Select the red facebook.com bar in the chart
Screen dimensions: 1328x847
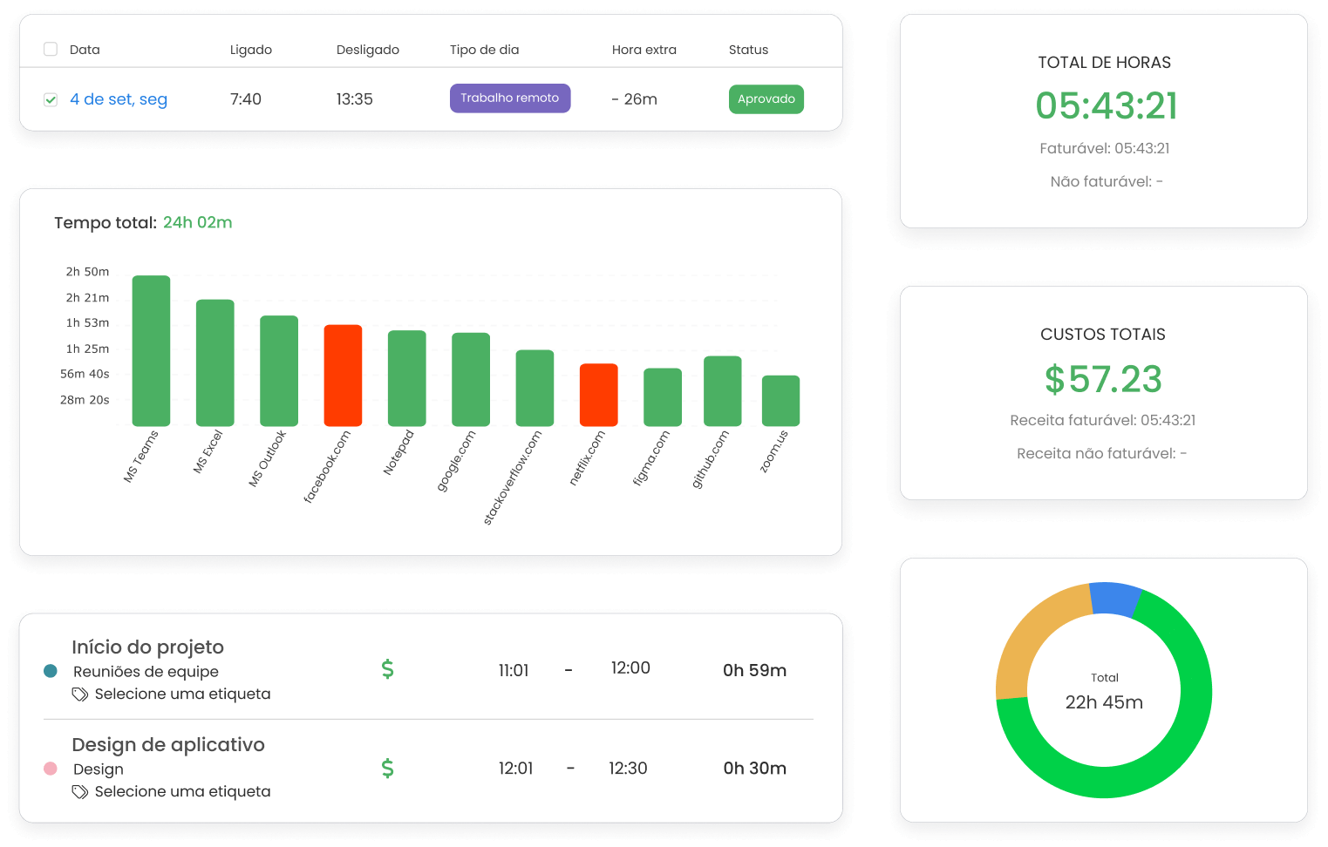click(343, 375)
